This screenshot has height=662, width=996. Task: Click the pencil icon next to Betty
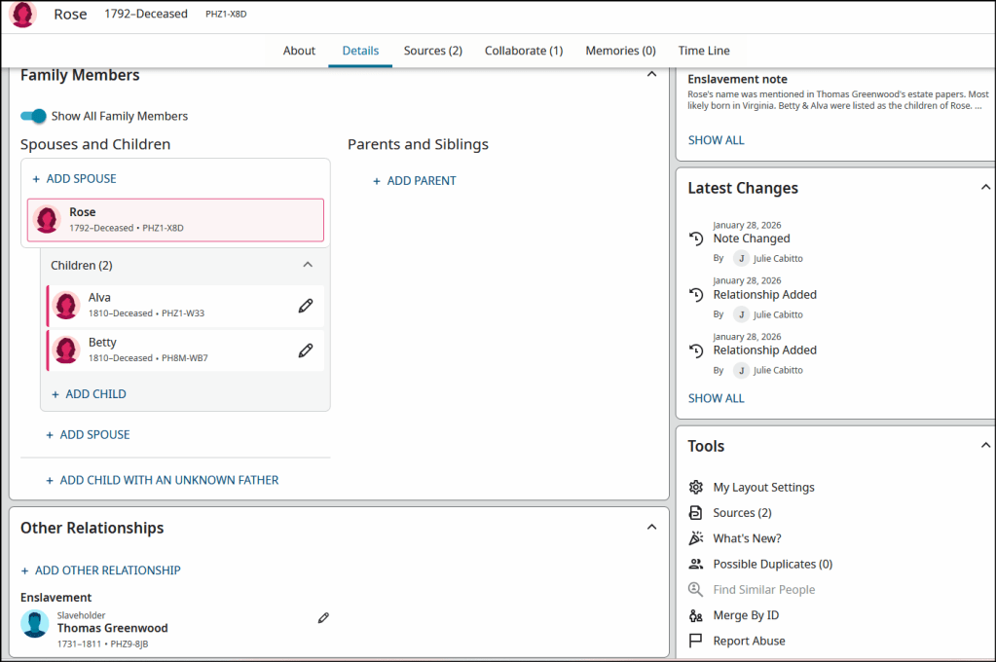[306, 350]
